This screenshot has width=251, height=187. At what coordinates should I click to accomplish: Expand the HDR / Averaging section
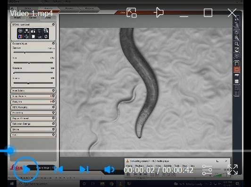pyautogui.click(x=53, y=107)
